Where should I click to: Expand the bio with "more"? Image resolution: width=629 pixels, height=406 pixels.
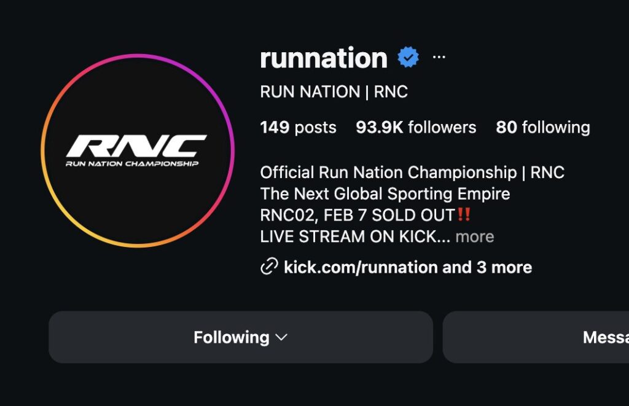tap(475, 236)
